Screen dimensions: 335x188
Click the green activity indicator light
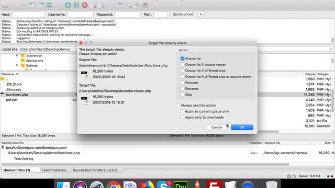tap(328, 176)
